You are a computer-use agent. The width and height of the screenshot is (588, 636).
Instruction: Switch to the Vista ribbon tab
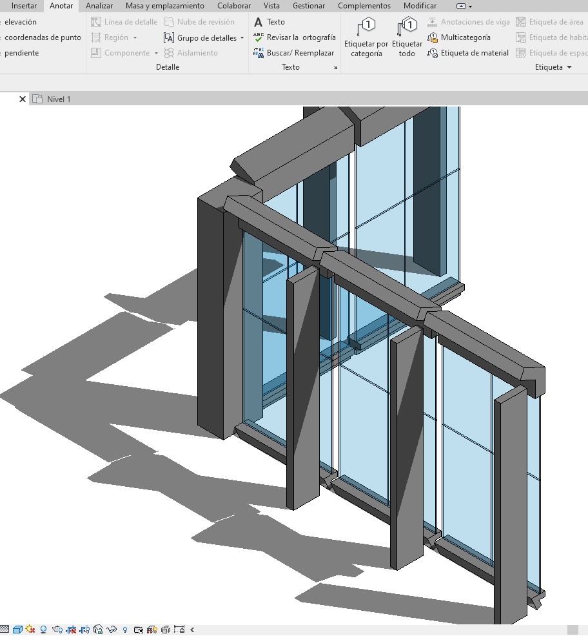pos(271,6)
